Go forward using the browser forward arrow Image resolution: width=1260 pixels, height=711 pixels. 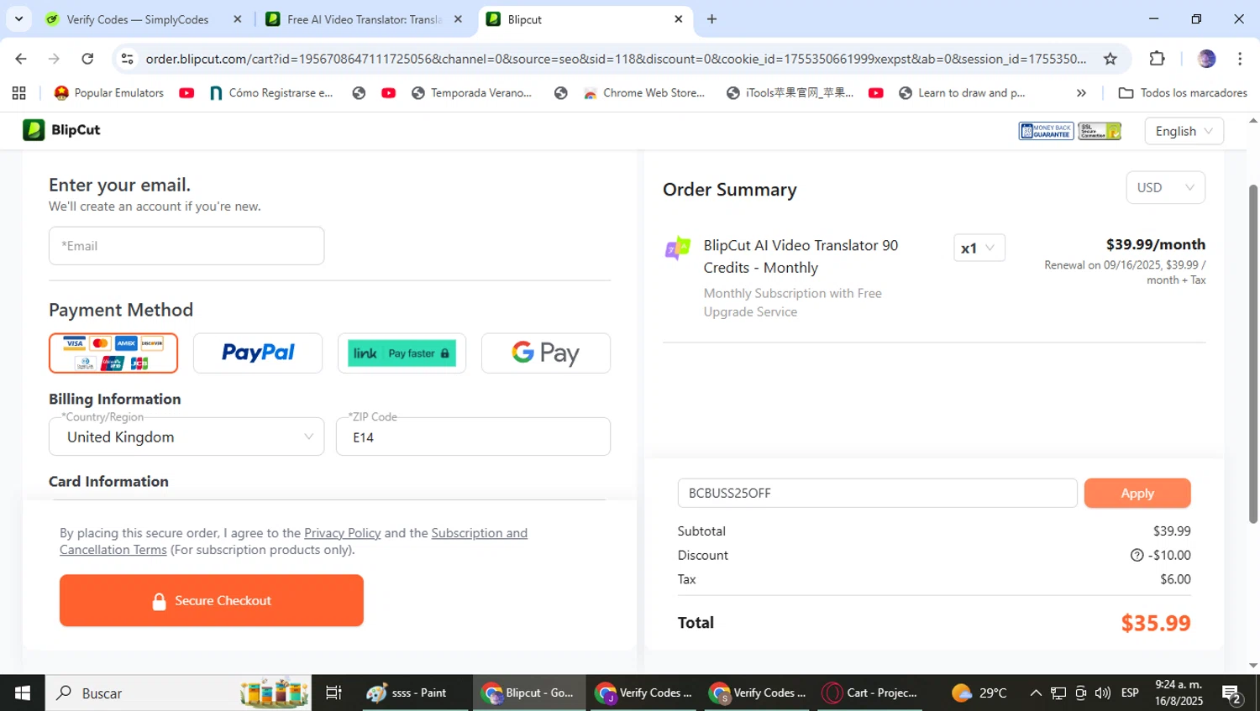point(54,59)
